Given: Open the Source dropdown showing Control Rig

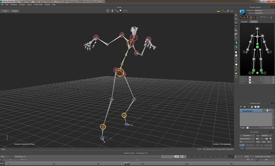Looking at the screenshot, I should coord(264,13).
